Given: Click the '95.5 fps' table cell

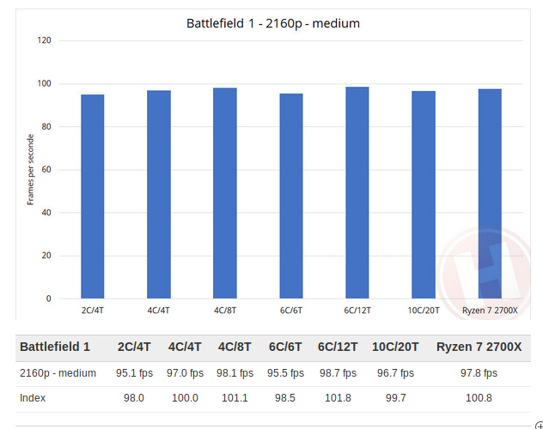Looking at the screenshot, I should (285, 373).
